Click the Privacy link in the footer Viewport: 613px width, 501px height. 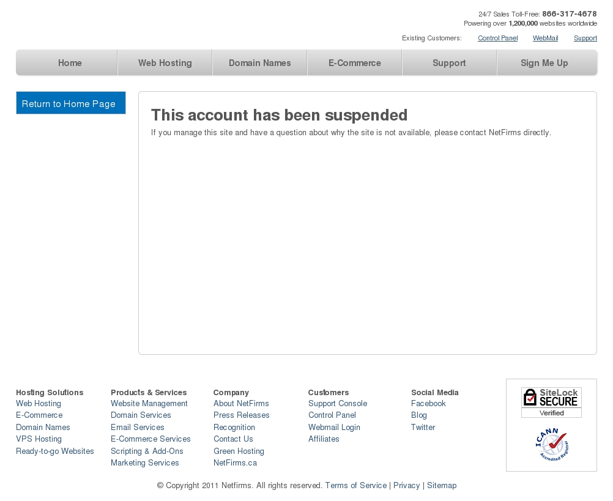coord(406,485)
